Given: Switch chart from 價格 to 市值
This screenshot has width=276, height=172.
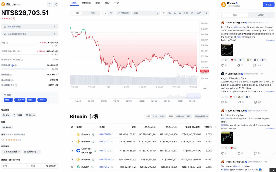Looking at the screenshot, I should click(93, 13).
